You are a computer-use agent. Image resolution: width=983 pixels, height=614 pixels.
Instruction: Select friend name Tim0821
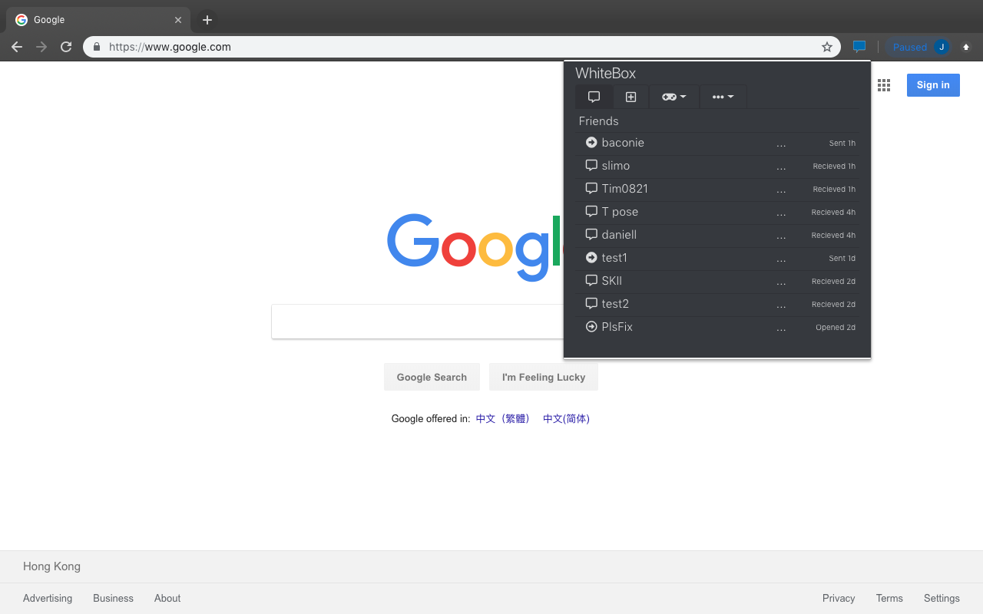625,189
